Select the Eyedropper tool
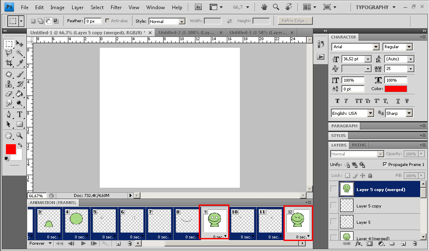429x251 pixels. (x=19, y=63)
